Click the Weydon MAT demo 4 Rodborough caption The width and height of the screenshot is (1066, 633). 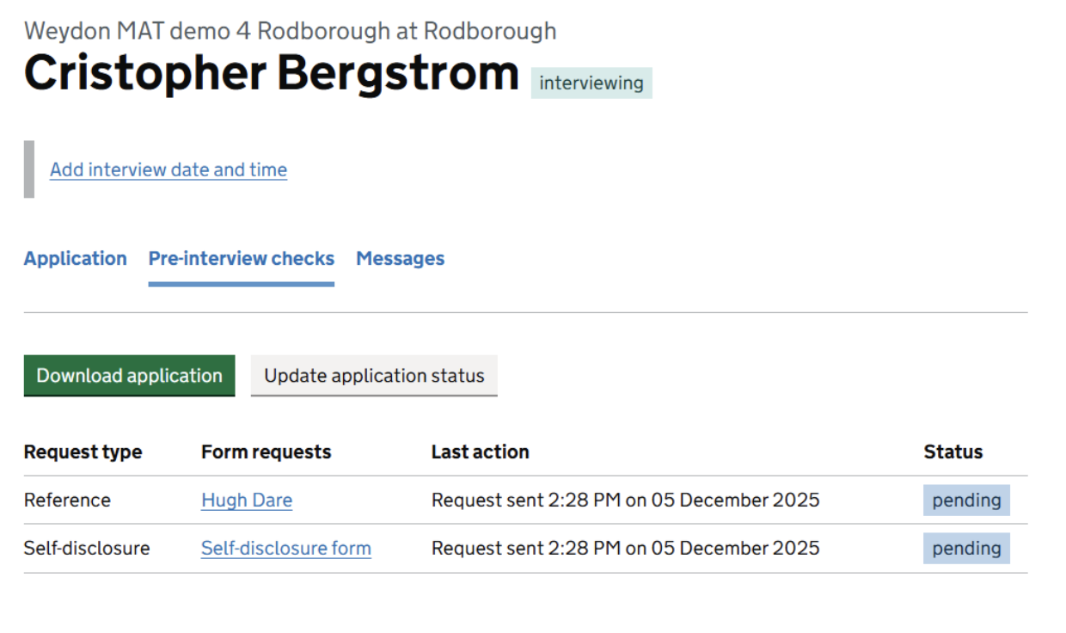(291, 31)
